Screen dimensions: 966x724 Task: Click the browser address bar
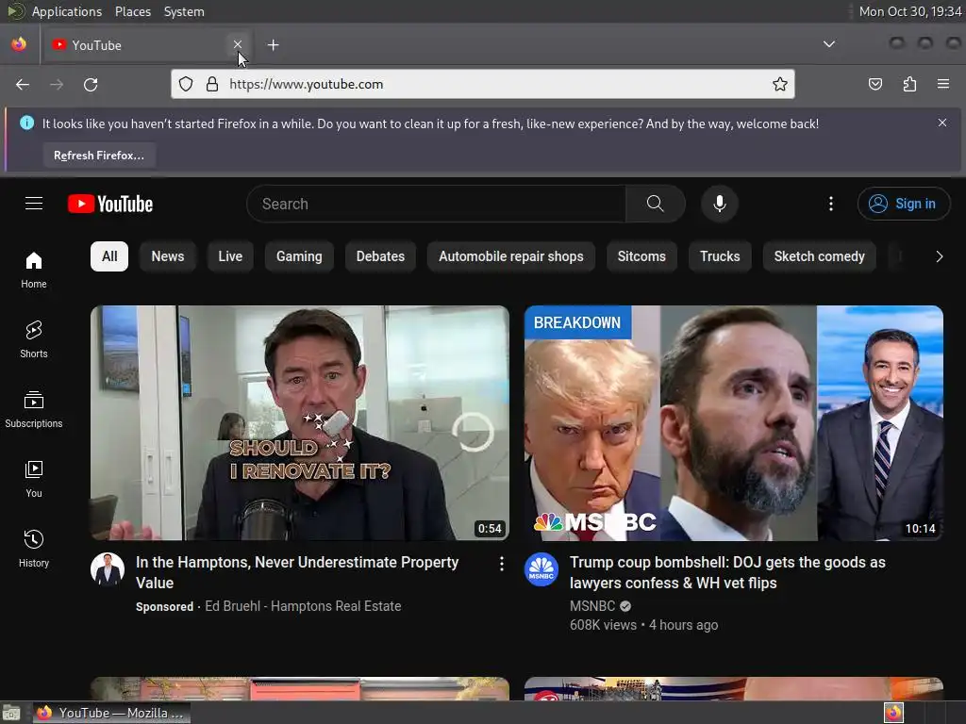click(x=482, y=84)
